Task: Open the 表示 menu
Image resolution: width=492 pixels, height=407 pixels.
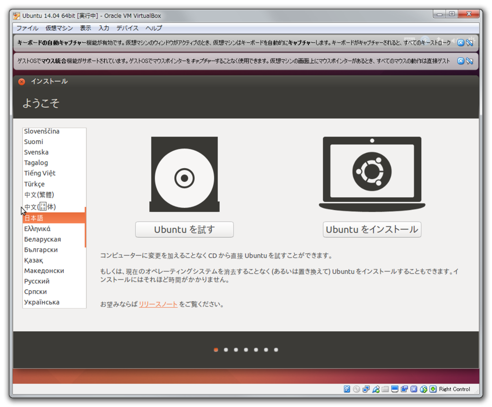Action: [86, 28]
